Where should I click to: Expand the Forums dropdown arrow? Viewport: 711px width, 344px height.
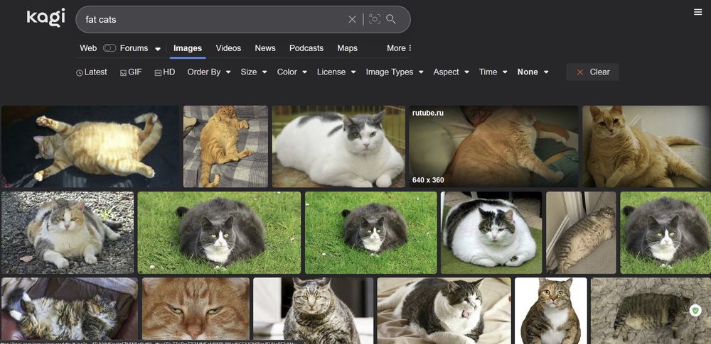157,49
